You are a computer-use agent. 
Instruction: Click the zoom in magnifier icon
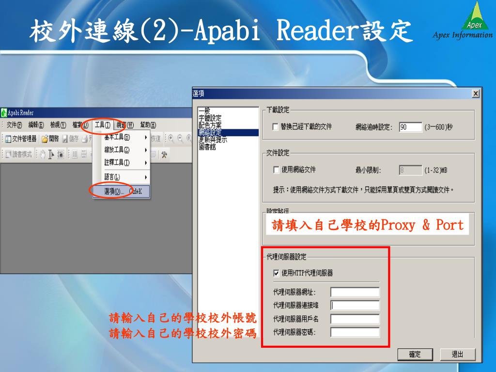tap(171, 139)
